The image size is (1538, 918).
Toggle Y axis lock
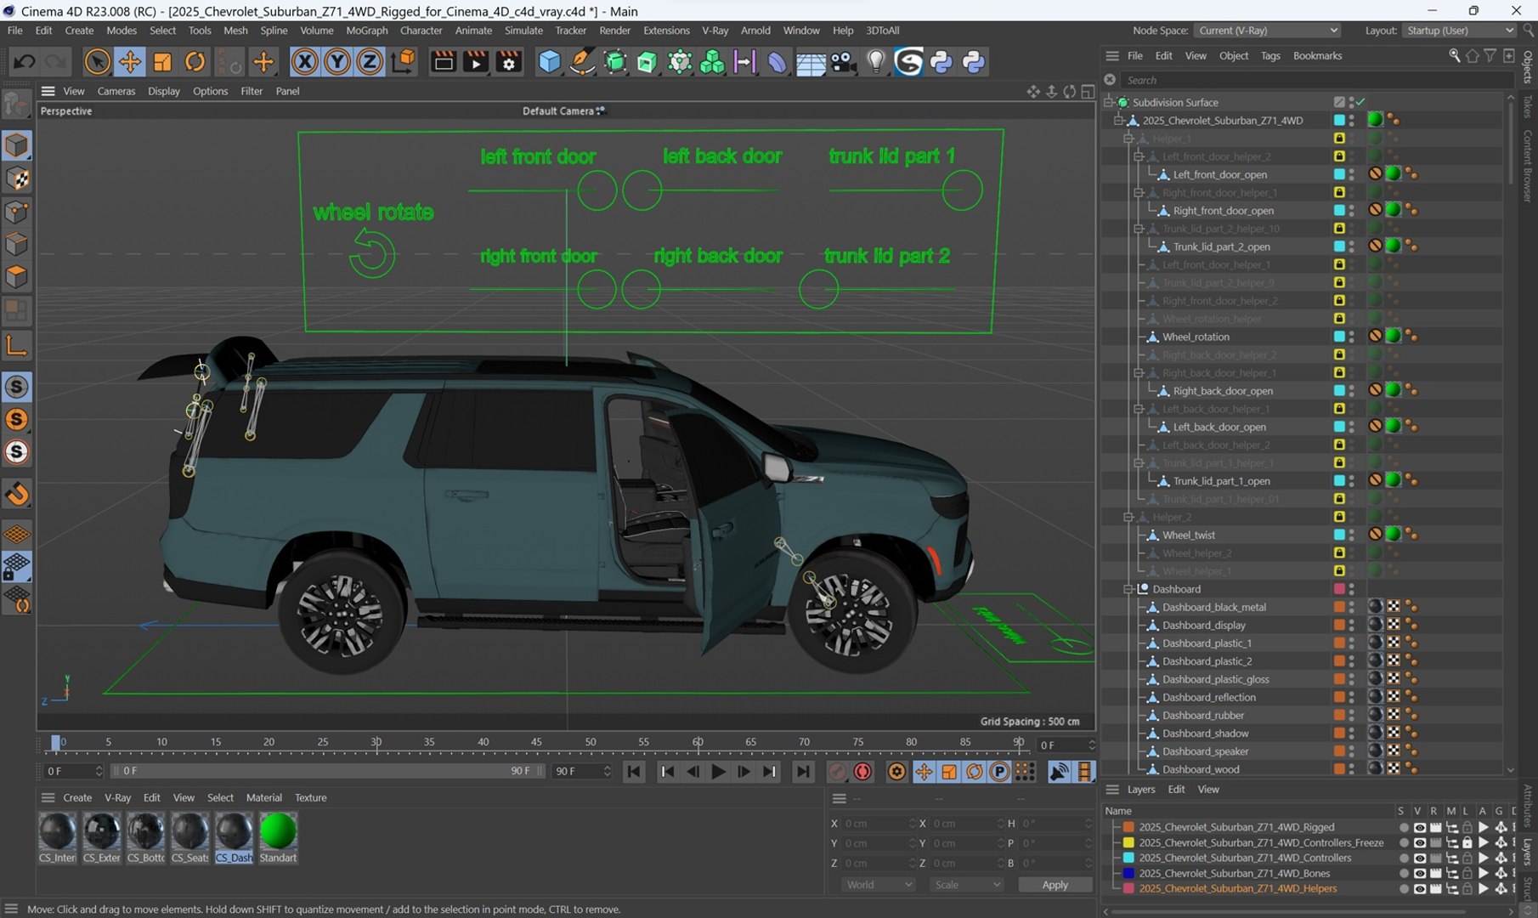(x=337, y=61)
